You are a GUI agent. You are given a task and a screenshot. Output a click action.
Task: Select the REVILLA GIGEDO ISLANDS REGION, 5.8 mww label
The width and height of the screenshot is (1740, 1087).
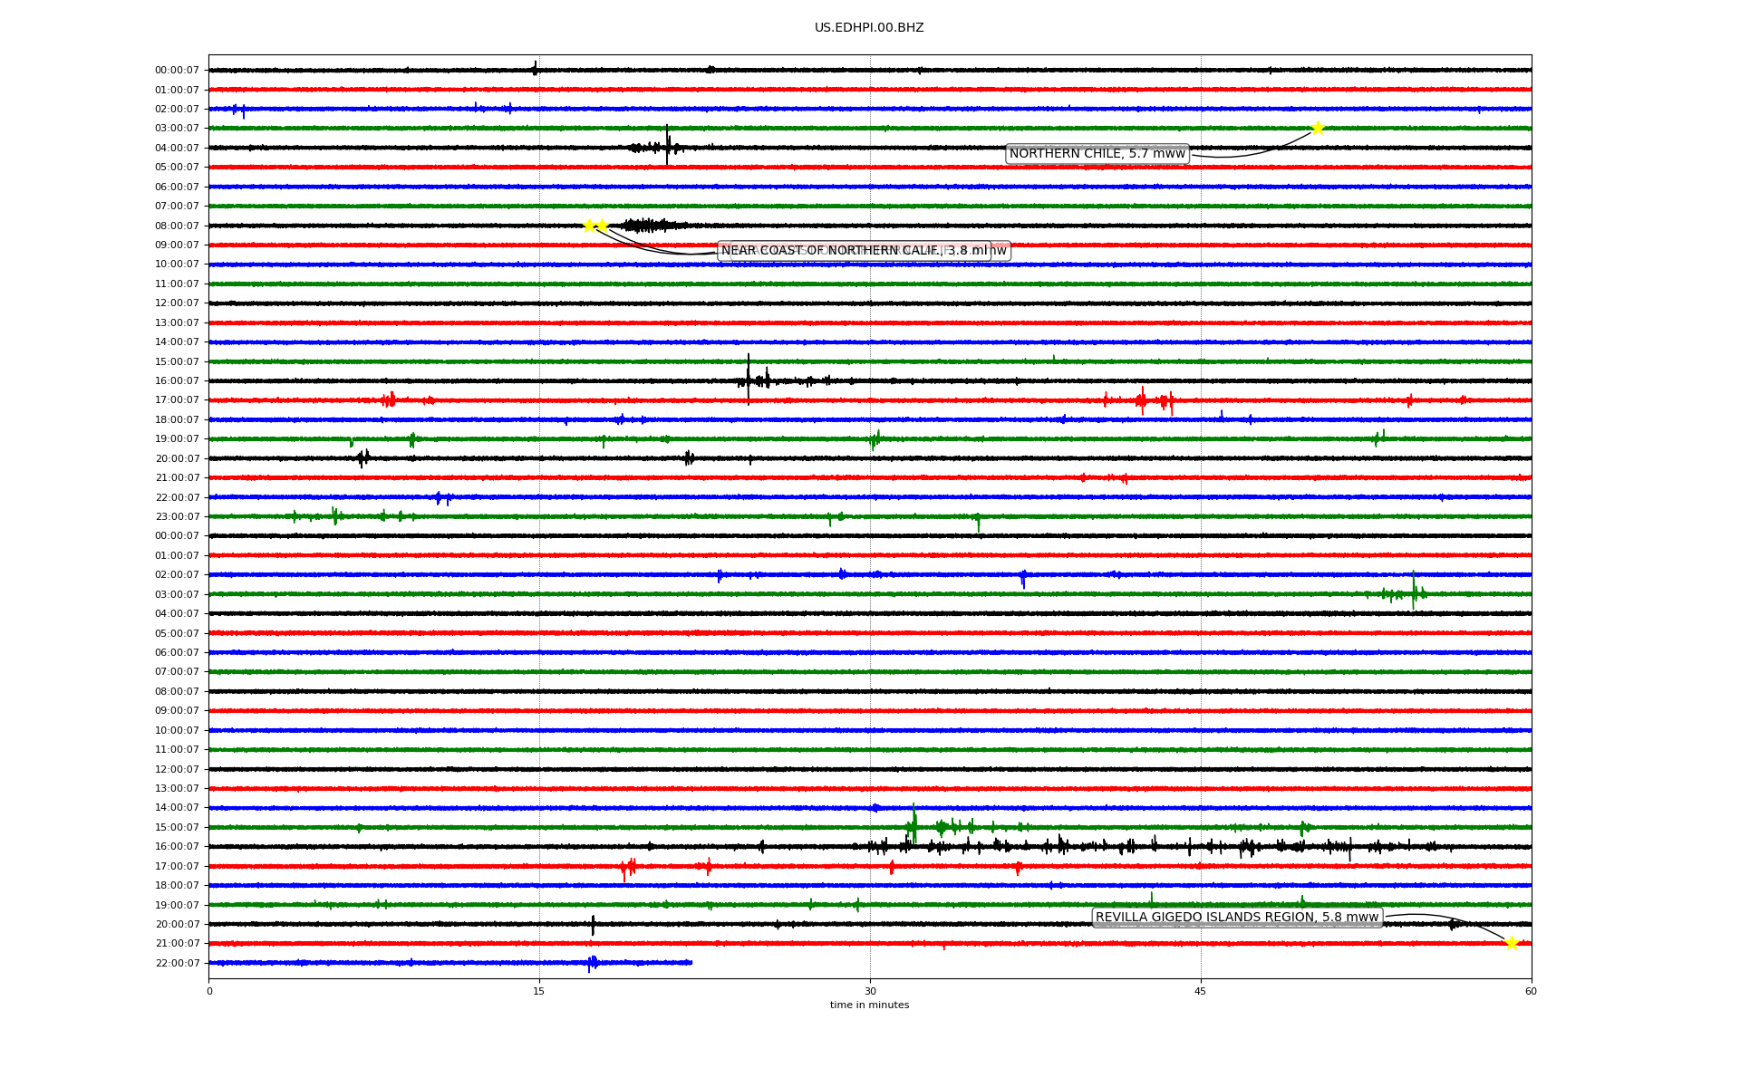click(x=1237, y=918)
